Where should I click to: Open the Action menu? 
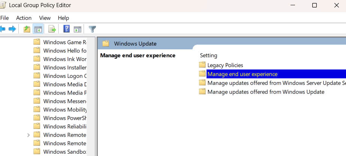[x=24, y=18]
